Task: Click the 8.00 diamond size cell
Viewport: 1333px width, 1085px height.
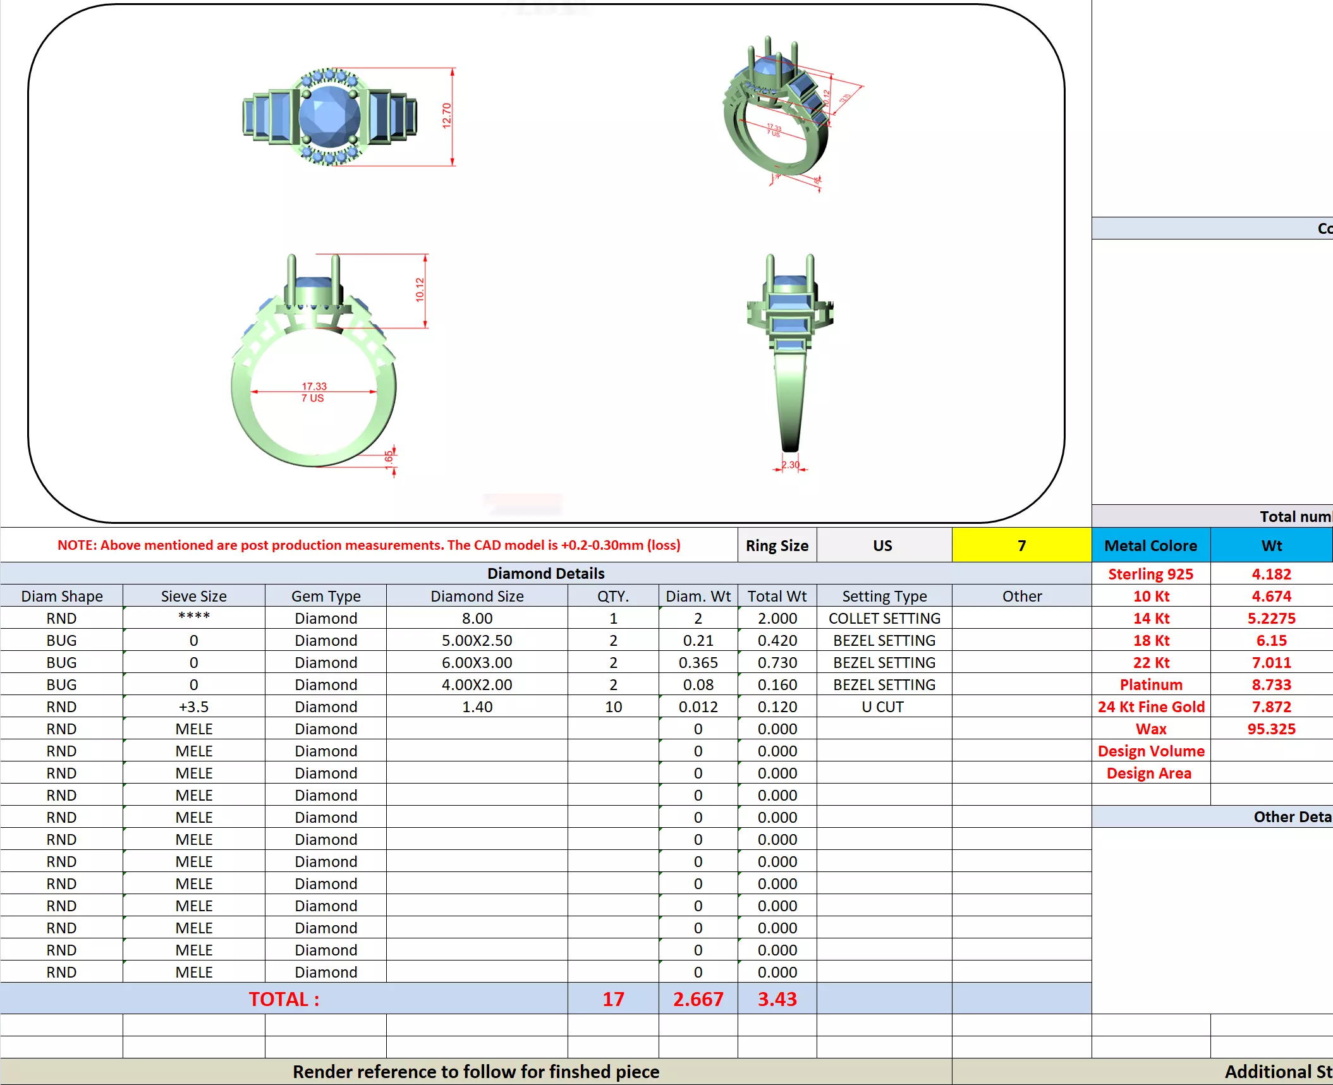Action: click(x=477, y=618)
